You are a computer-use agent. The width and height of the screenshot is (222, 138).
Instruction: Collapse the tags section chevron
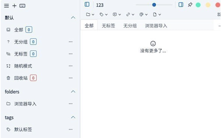coord(73,118)
